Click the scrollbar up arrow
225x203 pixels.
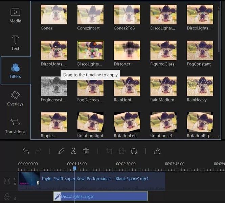pos(219,7)
